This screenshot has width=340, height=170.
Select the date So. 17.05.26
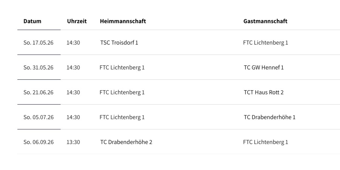(x=39, y=43)
